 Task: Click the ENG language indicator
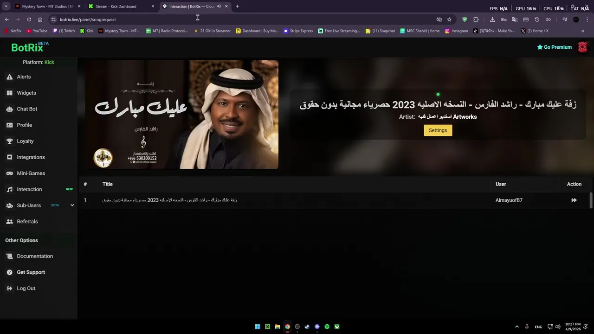pos(538,327)
